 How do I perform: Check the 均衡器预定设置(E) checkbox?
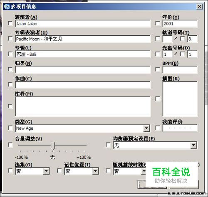tap(108, 145)
